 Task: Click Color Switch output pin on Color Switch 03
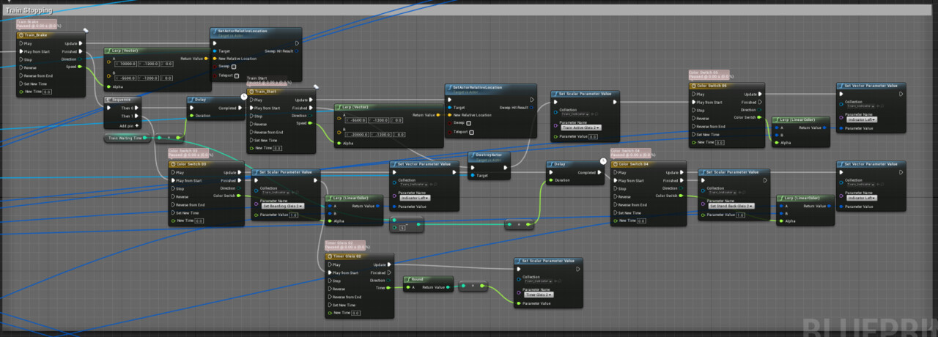point(240,196)
